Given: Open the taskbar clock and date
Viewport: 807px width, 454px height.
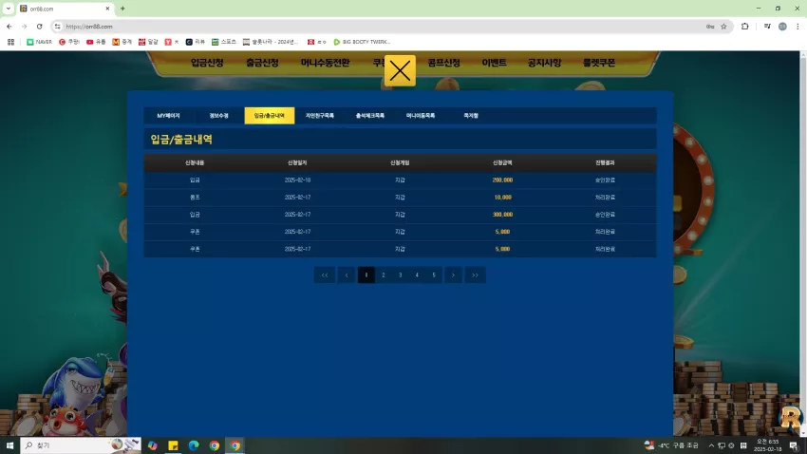Looking at the screenshot, I should [x=767, y=445].
